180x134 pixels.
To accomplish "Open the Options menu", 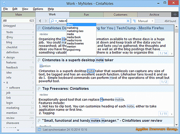I will click(x=38, y=9).
